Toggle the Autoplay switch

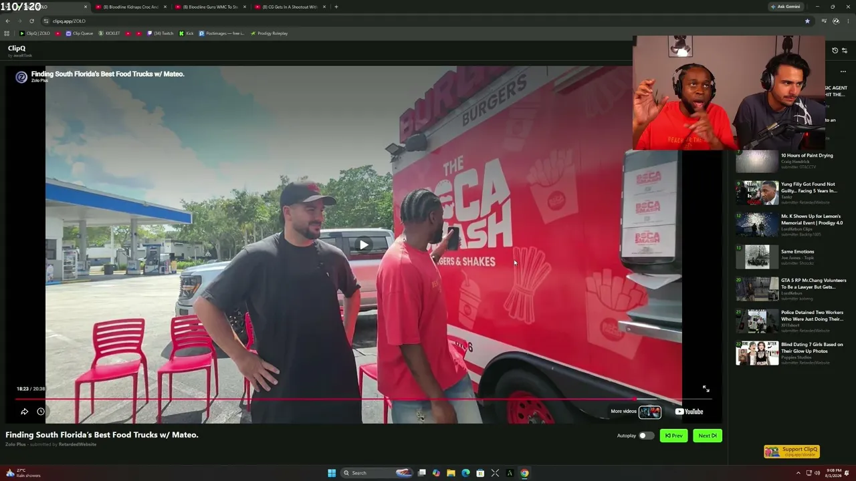point(645,436)
